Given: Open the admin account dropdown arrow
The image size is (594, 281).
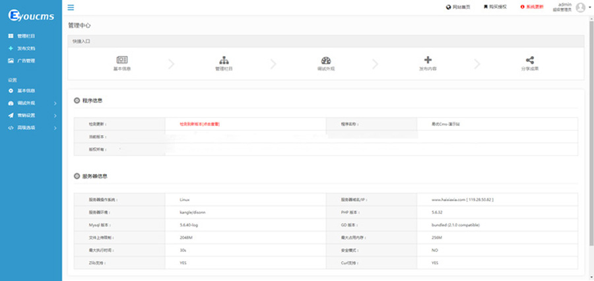Looking at the screenshot, I should tap(589, 8).
